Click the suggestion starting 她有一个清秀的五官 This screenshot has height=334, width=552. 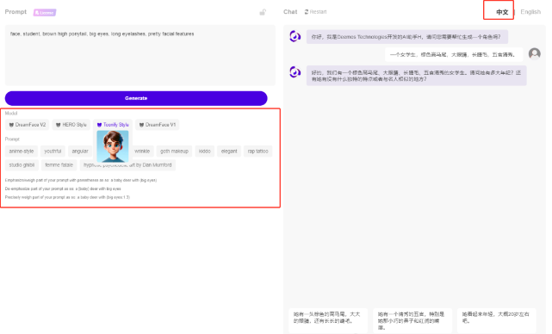[412, 320]
